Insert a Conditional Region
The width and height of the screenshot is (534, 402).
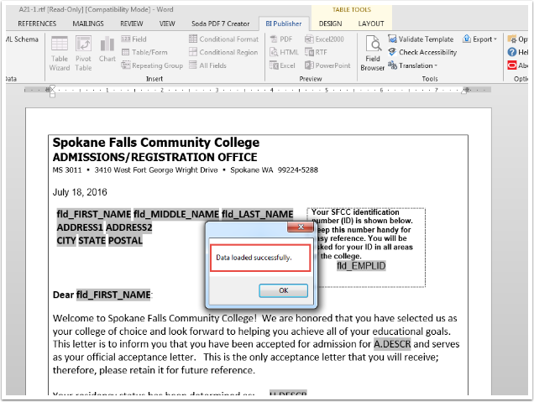pyautogui.click(x=223, y=52)
